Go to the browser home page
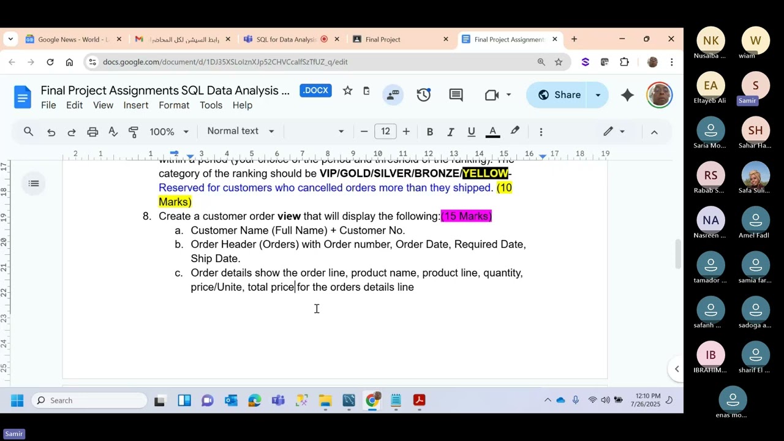 point(69,62)
